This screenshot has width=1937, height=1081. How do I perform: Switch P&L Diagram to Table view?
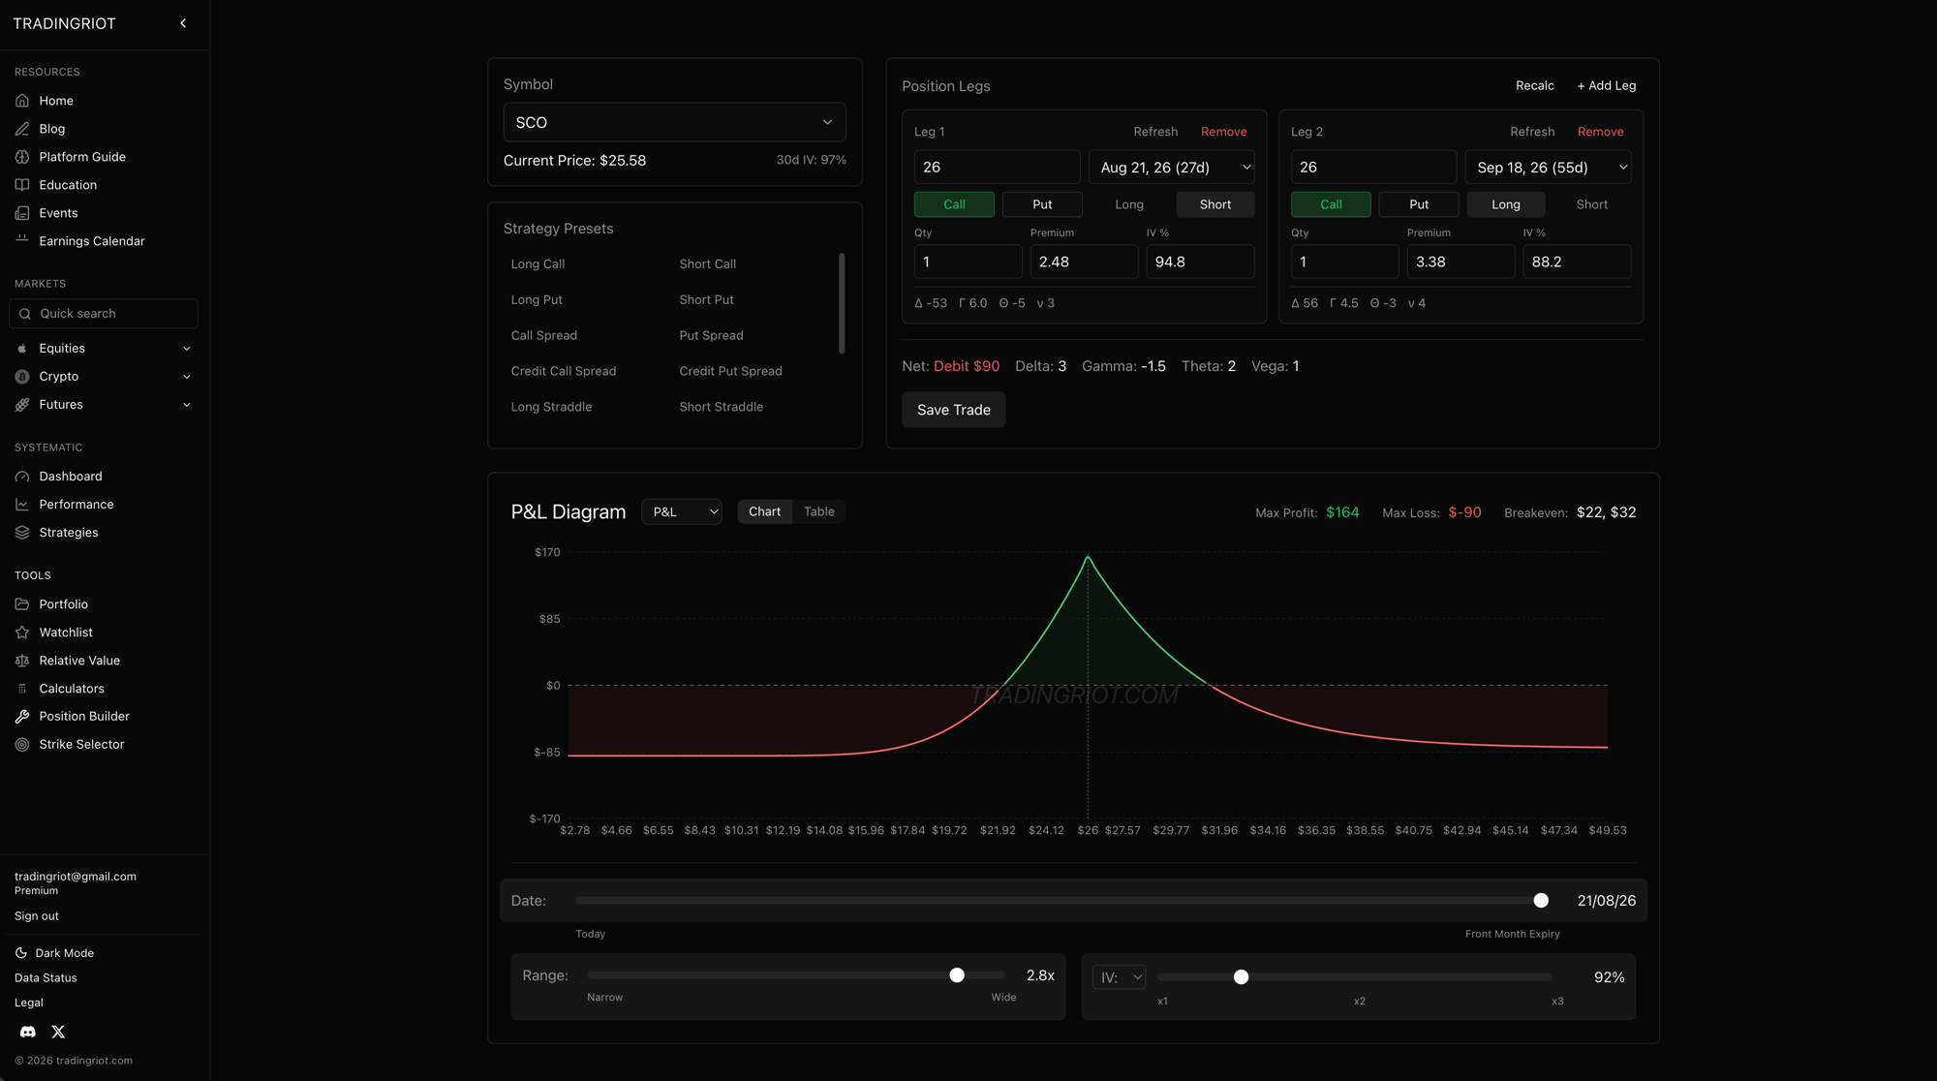(x=818, y=511)
